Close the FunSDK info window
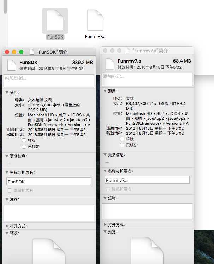This screenshot has height=264, width=214. point(7,52)
